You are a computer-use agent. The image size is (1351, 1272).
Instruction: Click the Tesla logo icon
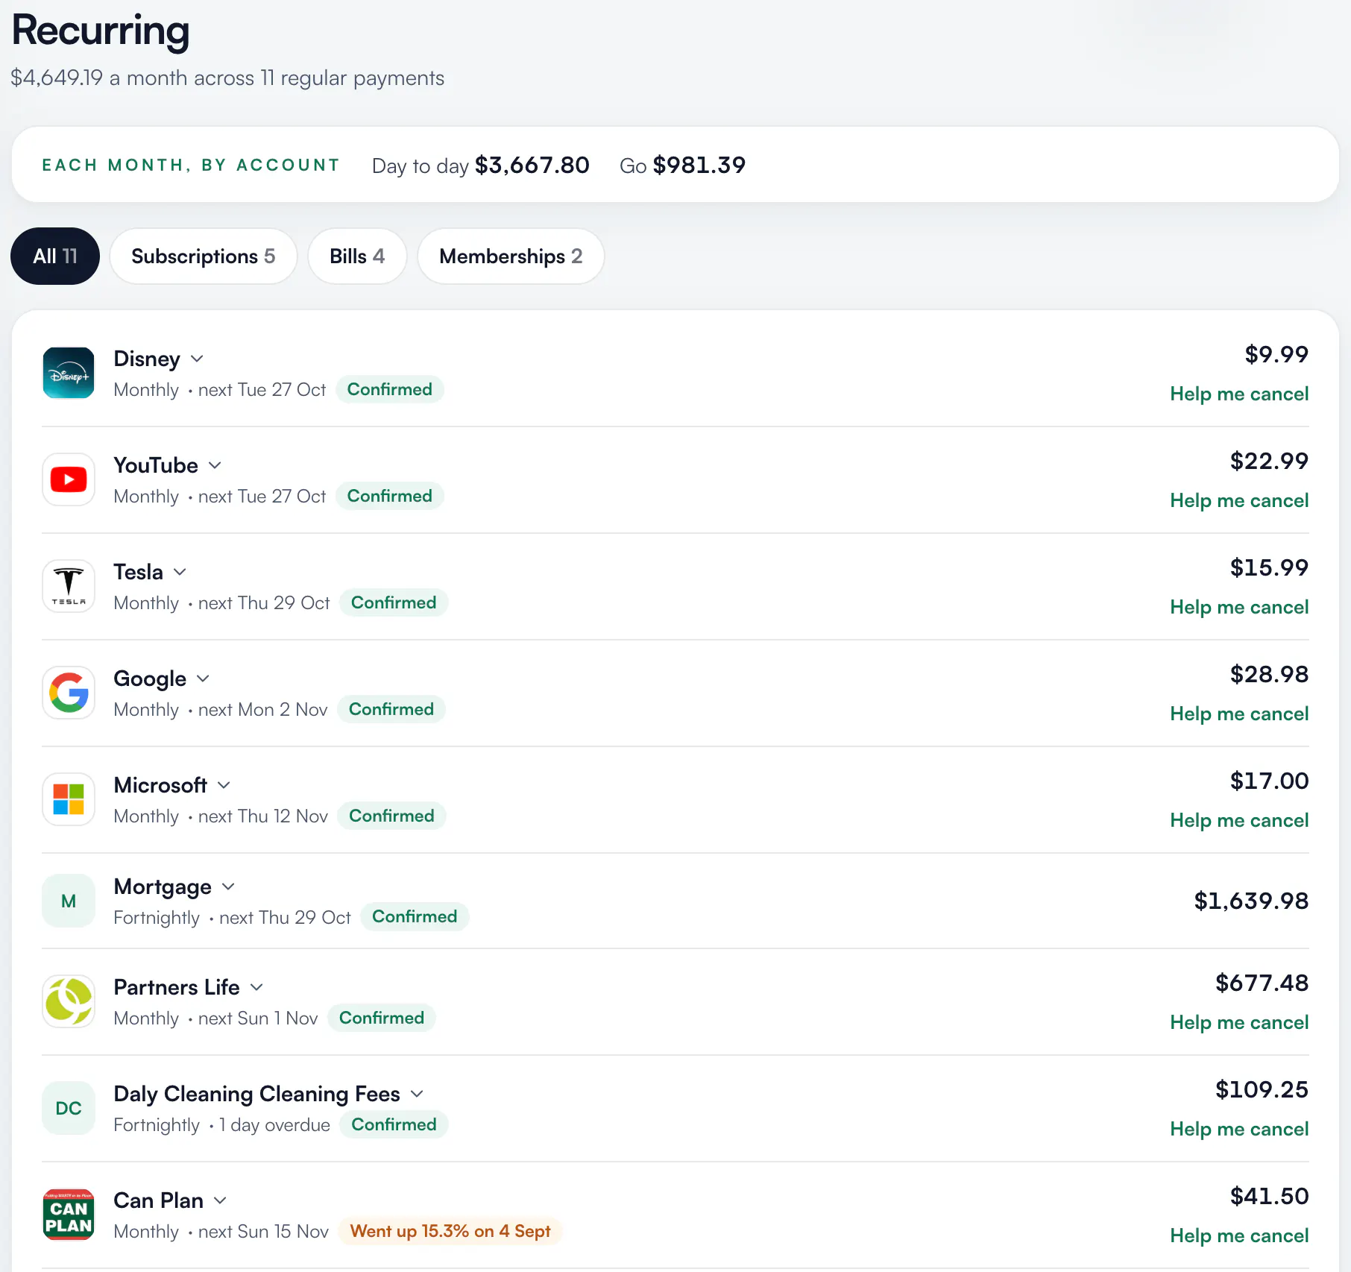(x=69, y=586)
